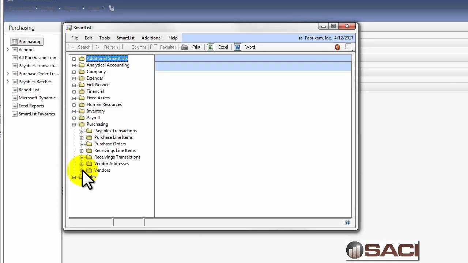Screen dimensions: 468x263
Task: Open the Additional menu
Action: (151, 38)
